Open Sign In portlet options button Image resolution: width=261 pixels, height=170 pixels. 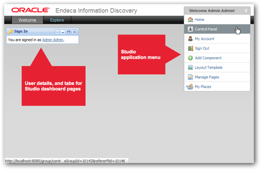coord(57,32)
